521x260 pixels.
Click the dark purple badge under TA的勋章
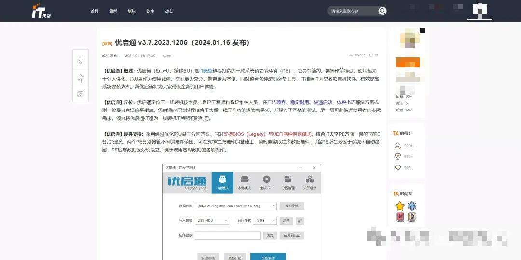(412, 217)
